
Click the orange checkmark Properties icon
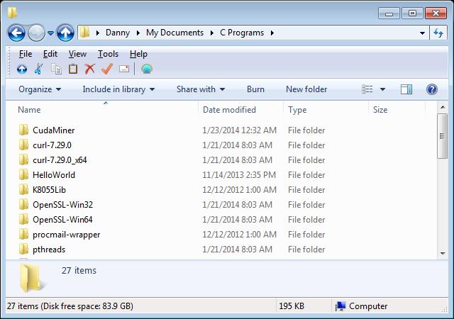click(107, 69)
